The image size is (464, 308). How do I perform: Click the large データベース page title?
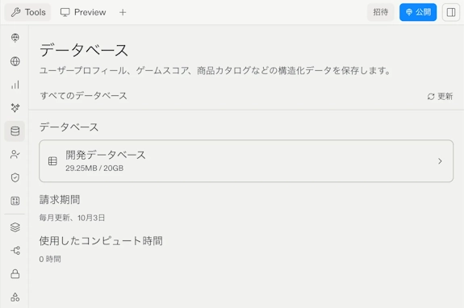click(84, 50)
